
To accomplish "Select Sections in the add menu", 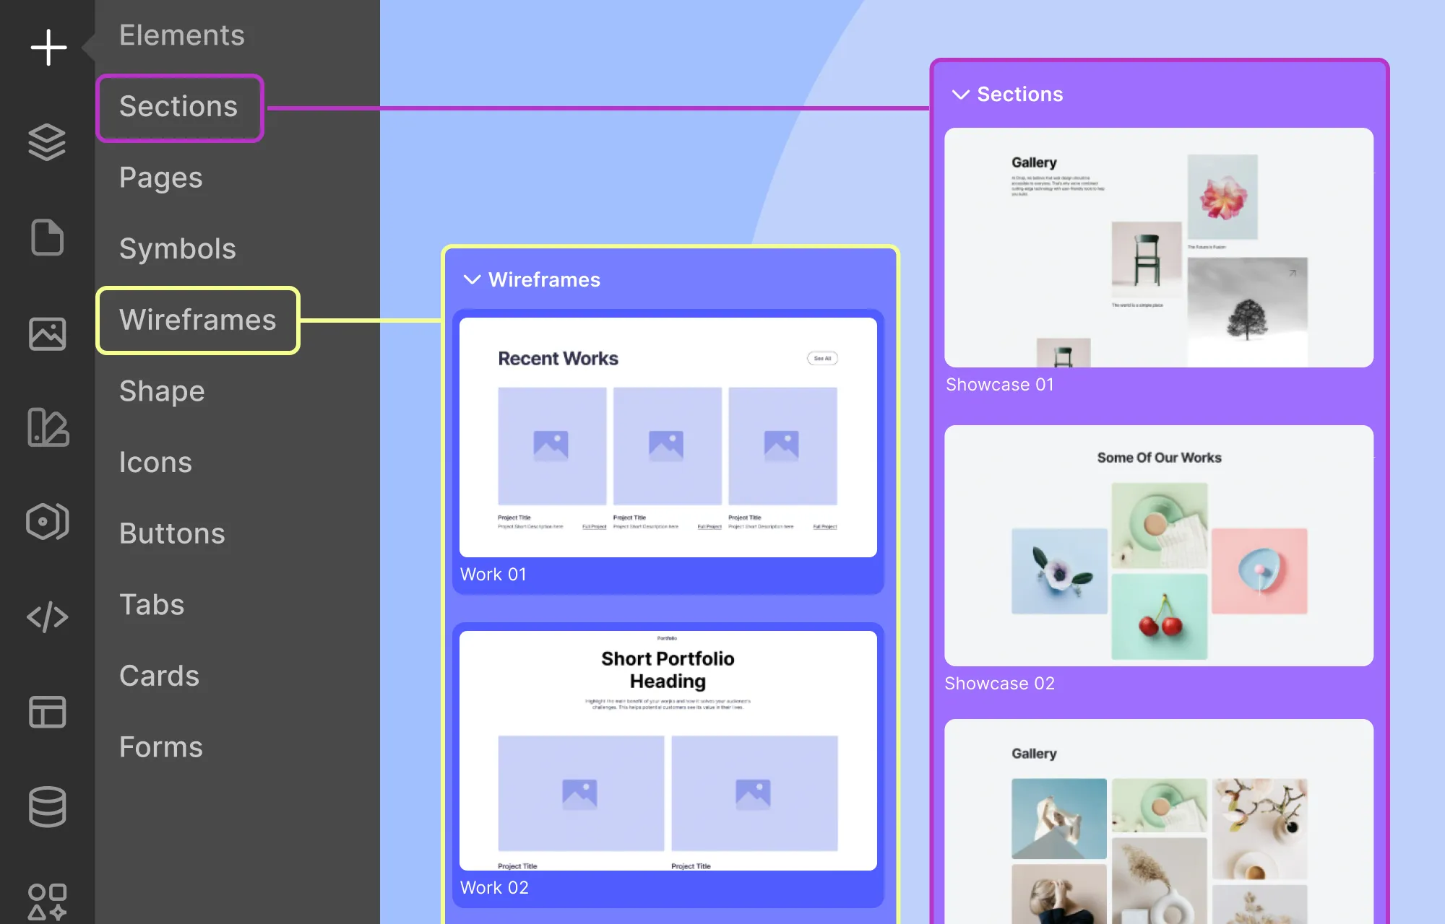I will (179, 108).
